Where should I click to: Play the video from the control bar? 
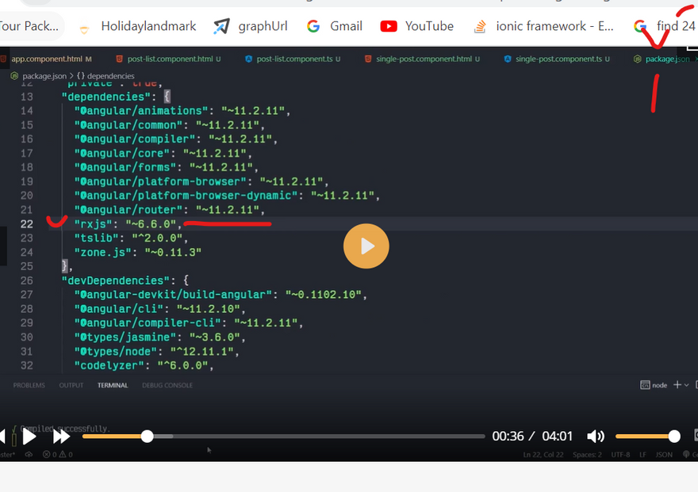(x=29, y=437)
